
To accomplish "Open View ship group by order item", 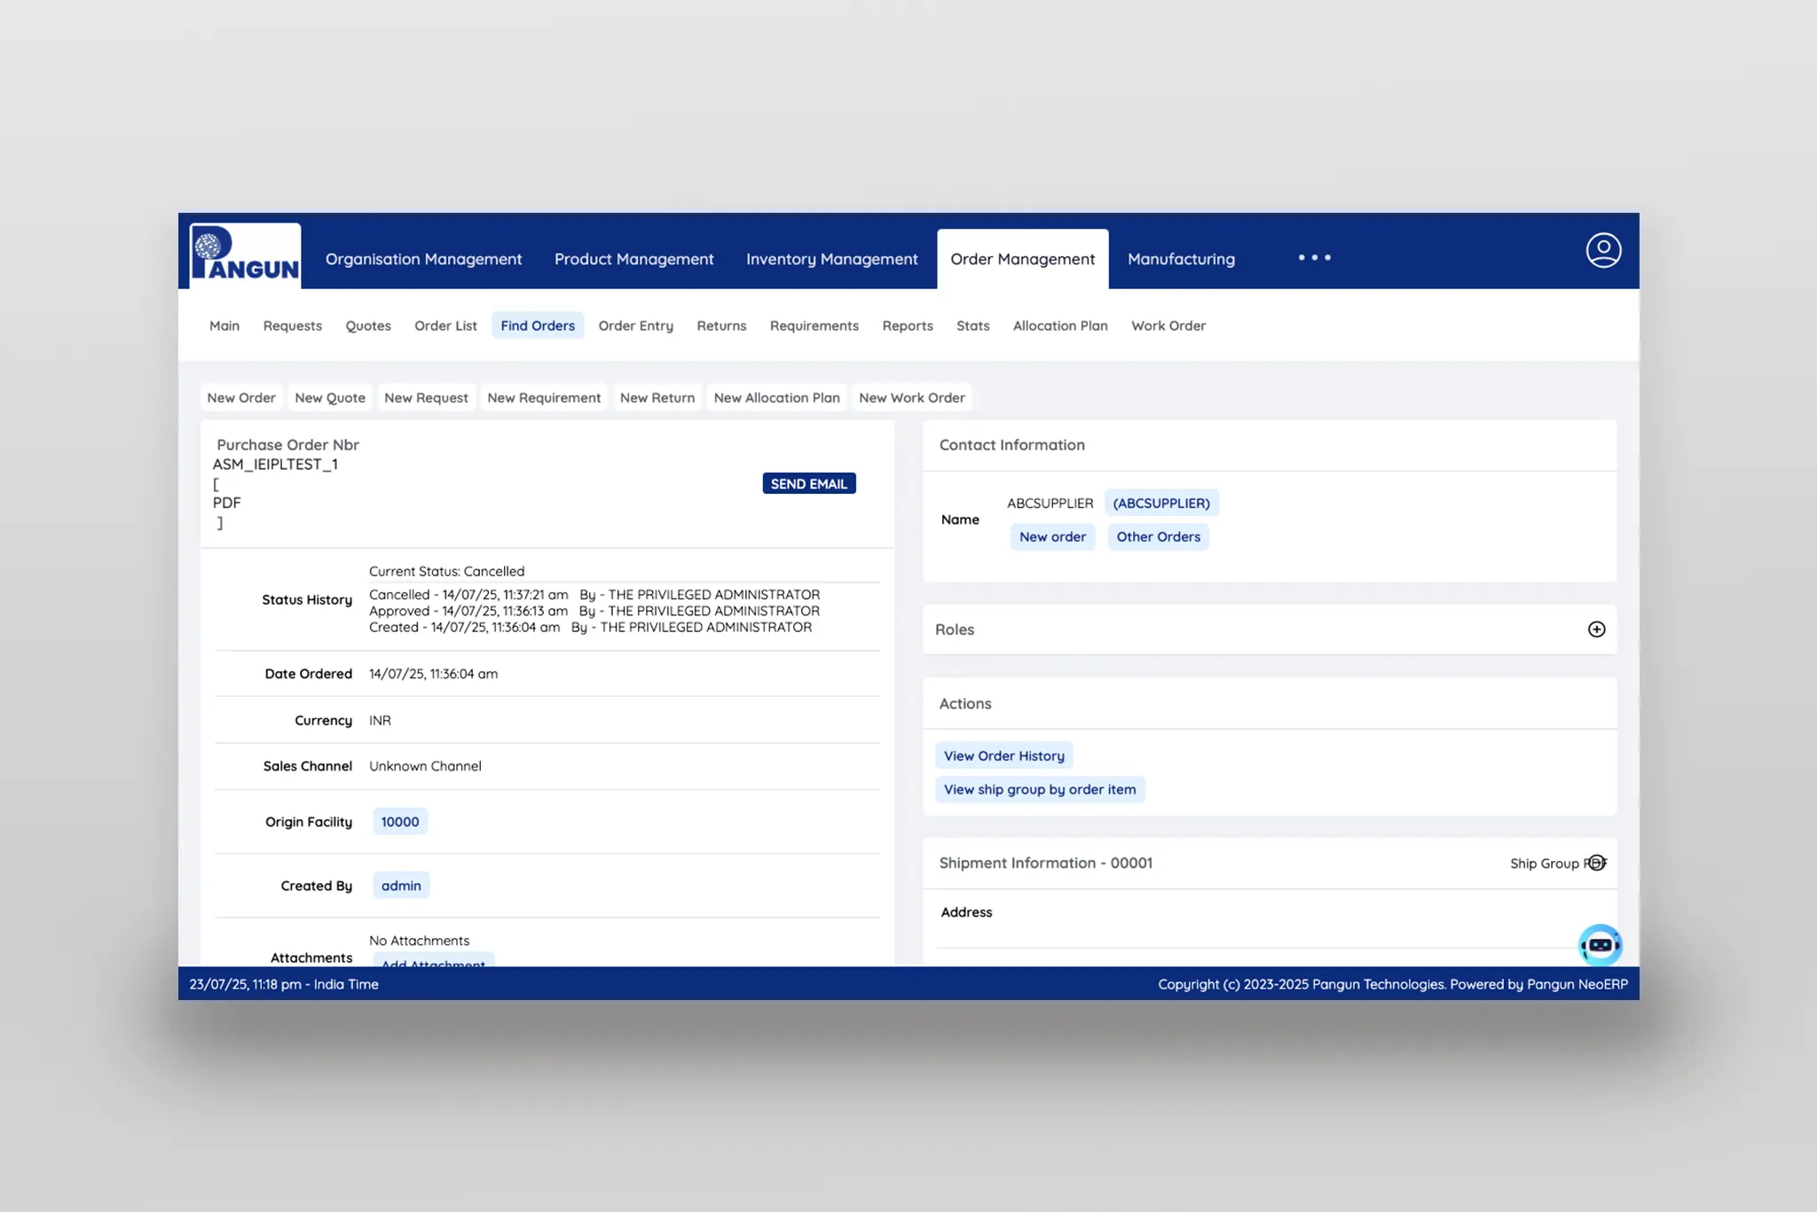I will coord(1039,790).
